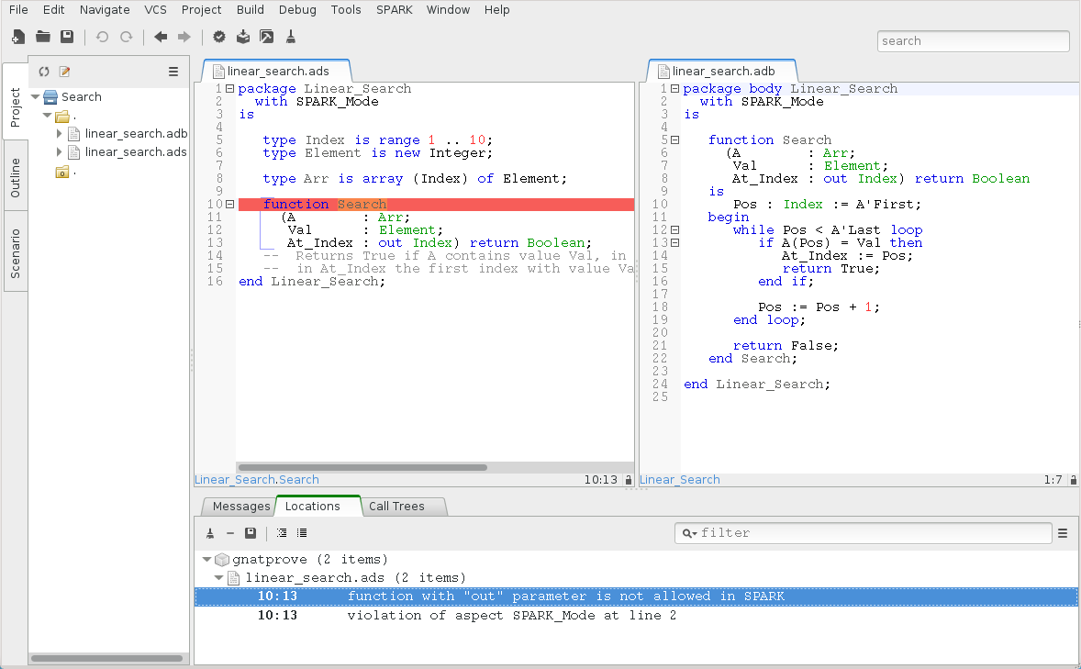Click the object directory folder icon
Image resolution: width=1081 pixels, height=669 pixels.
[x=62, y=172]
